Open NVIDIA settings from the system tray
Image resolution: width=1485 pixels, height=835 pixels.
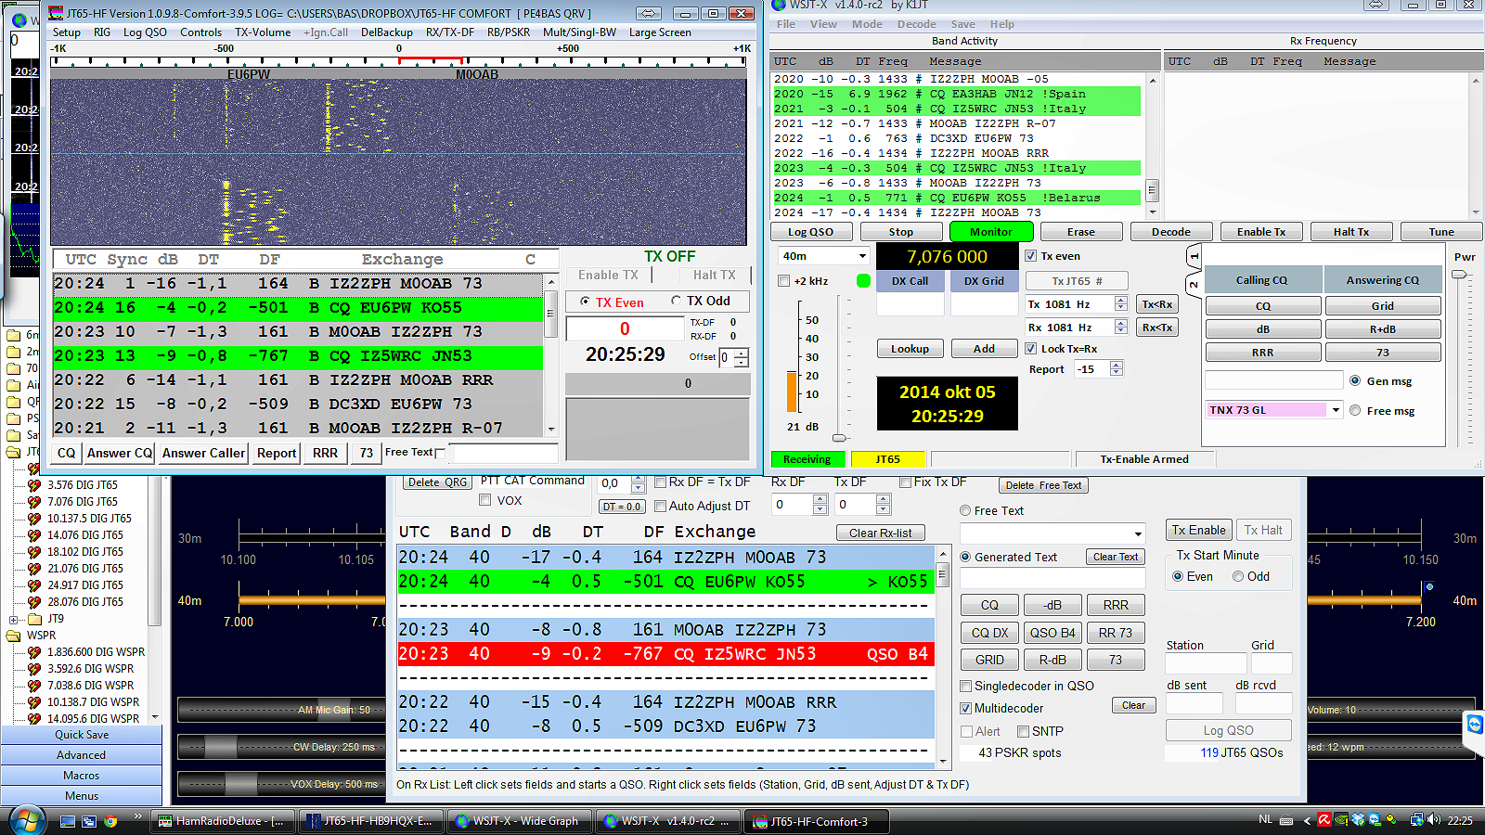click(1341, 820)
